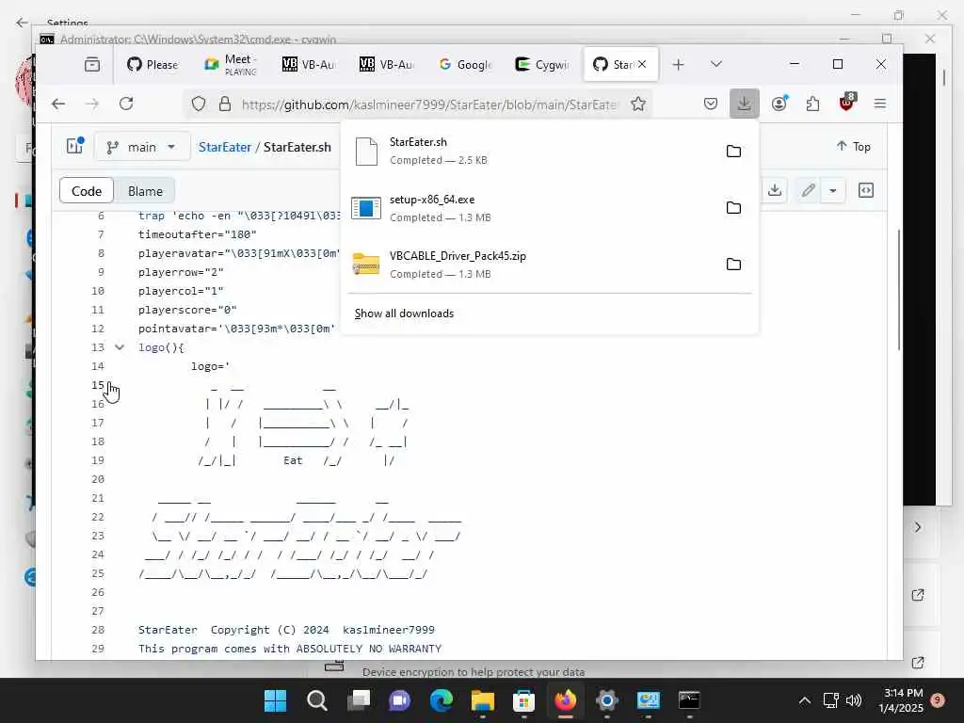Collapse the logo() function at line 13
The width and height of the screenshot is (964, 723).
click(120, 347)
